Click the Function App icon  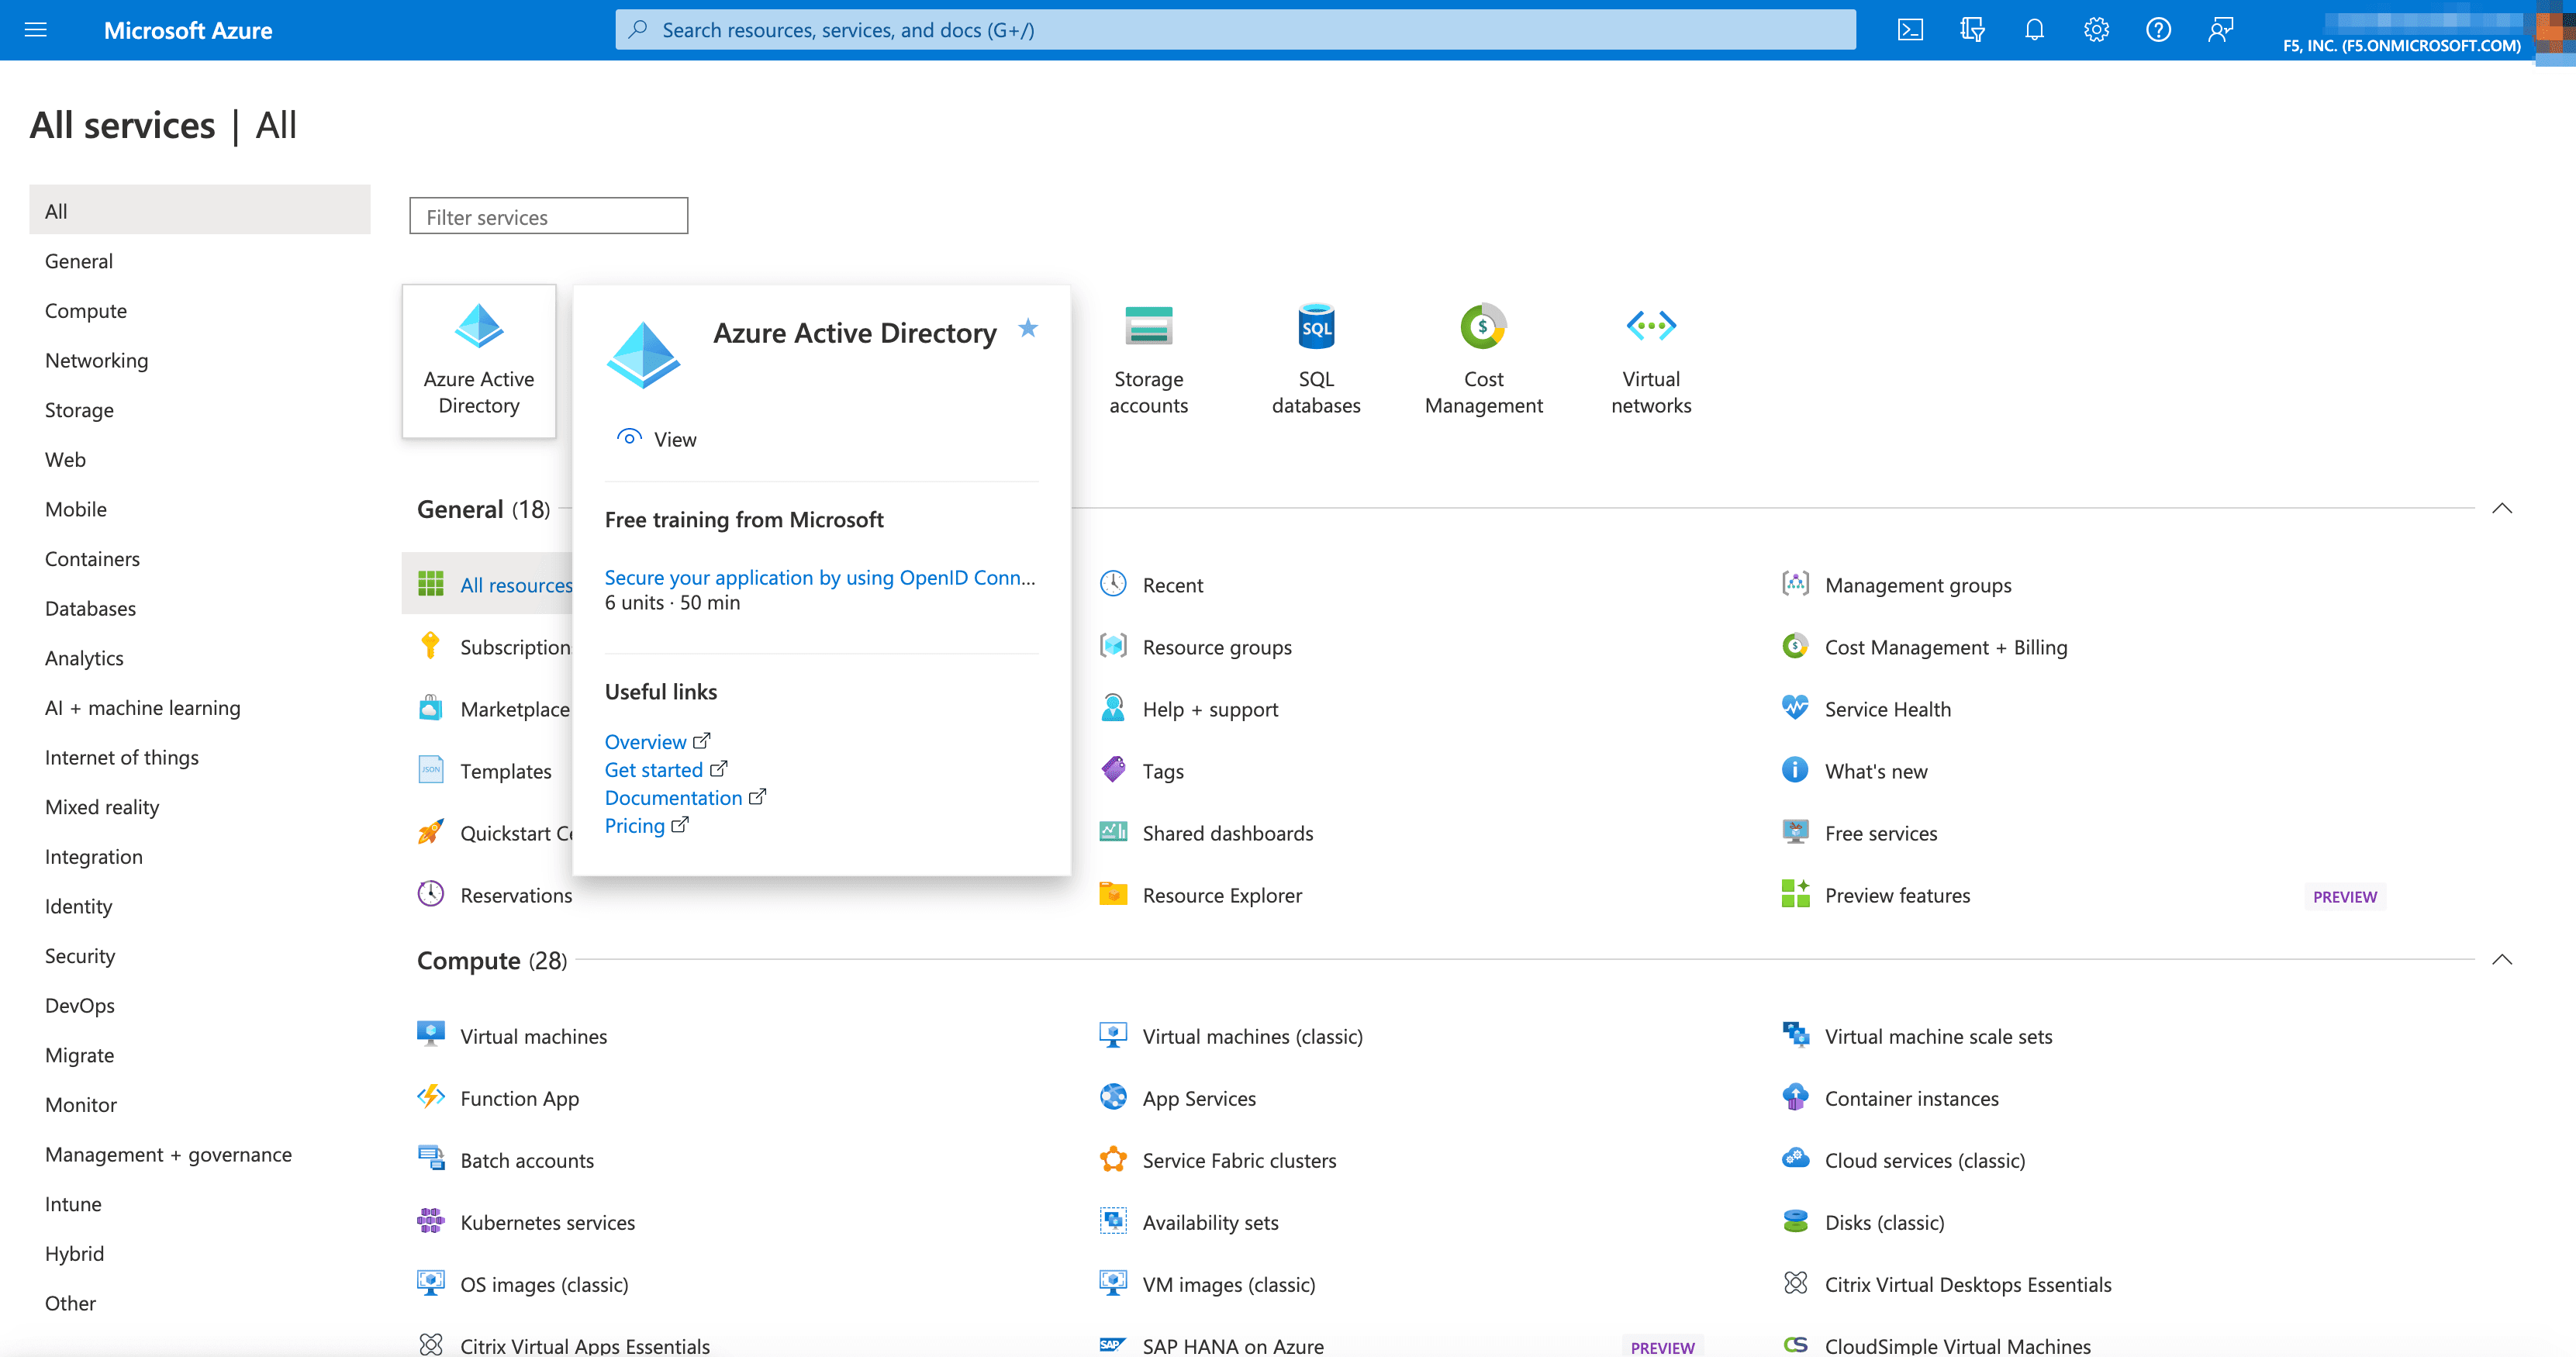click(433, 1096)
